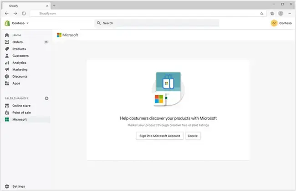Screen dimensions: 296x191
Task: Bookmark page with star icon
Action: pos(262,14)
